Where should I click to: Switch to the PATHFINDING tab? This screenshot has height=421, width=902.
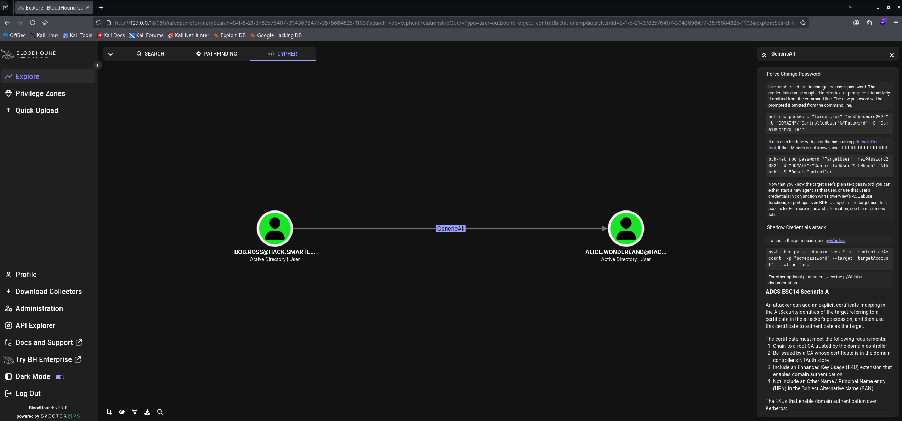[x=216, y=54]
